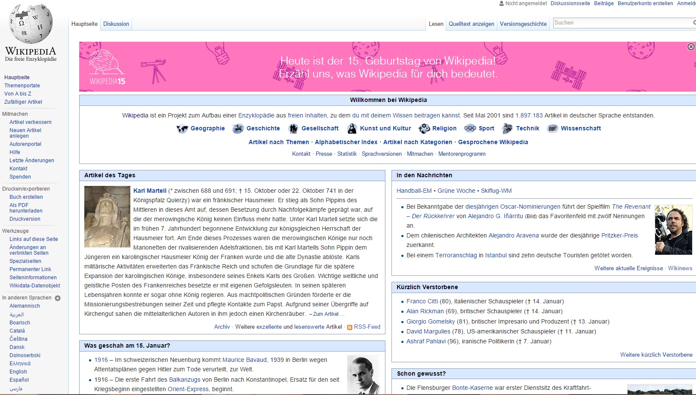Image resolution: width=696 pixels, height=395 pixels.
Task: Switch to the Diskussion tab
Action: 116,24
